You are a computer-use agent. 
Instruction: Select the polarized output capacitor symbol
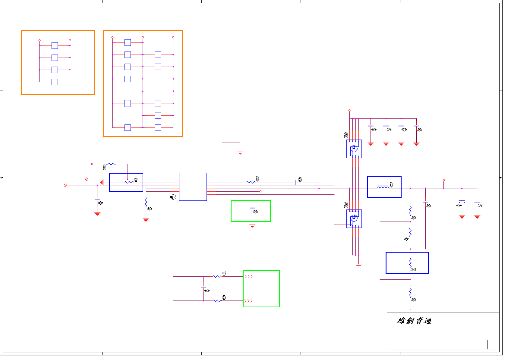coord(462,201)
